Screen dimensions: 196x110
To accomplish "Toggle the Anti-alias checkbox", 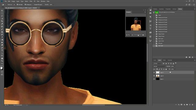I will click(x=17, y=5).
